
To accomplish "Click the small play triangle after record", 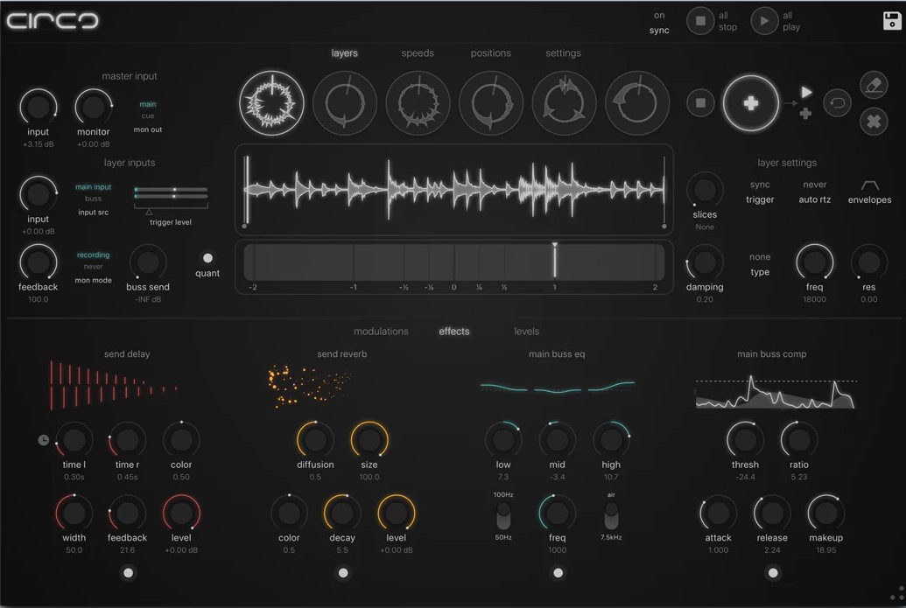I will coord(806,93).
